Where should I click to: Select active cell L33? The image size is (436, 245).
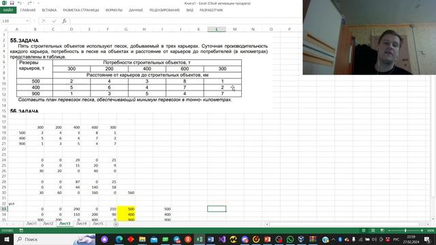tap(217, 209)
